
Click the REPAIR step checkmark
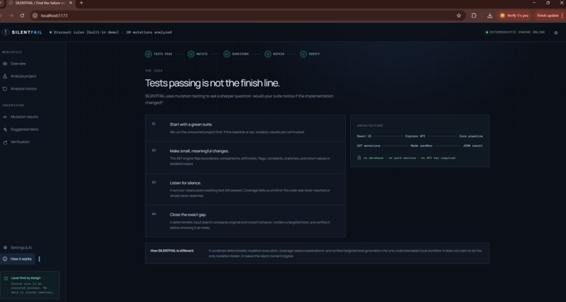(x=268, y=54)
